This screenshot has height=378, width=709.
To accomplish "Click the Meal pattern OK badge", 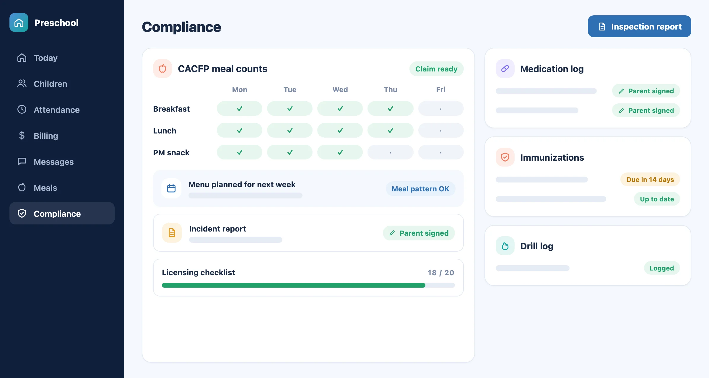I will click(420, 189).
